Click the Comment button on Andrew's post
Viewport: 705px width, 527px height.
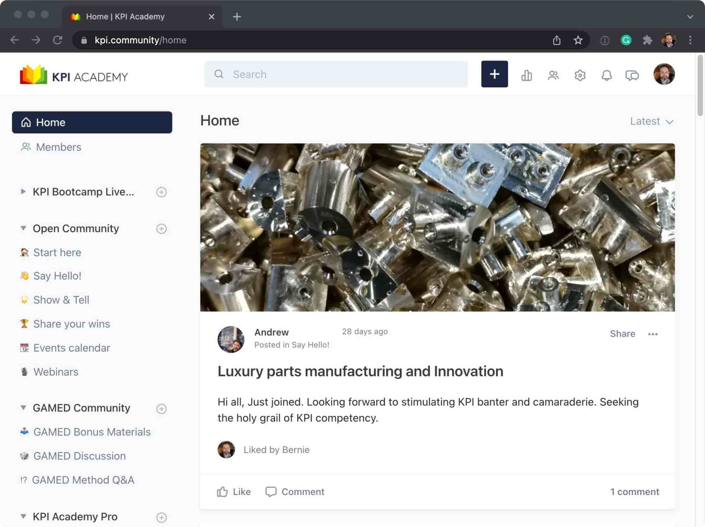coord(295,492)
